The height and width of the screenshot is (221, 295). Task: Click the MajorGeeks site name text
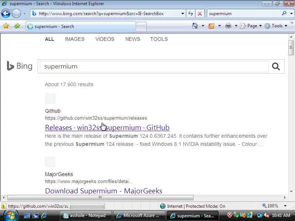pyautogui.click(x=59, y=174)
